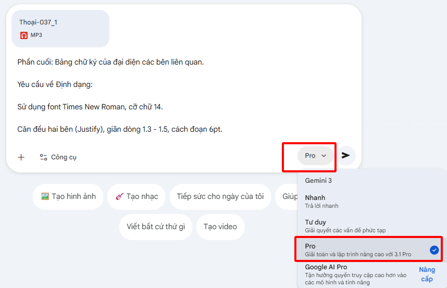Click the picture icon on Tạo hình ảnh
447x288 pixels.
45,196
